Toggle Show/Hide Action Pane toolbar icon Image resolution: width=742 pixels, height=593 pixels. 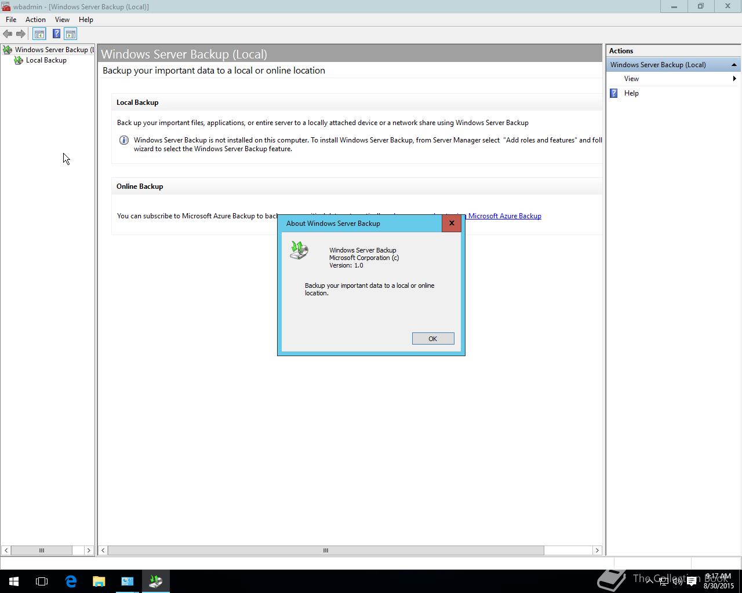click(71, 34)
